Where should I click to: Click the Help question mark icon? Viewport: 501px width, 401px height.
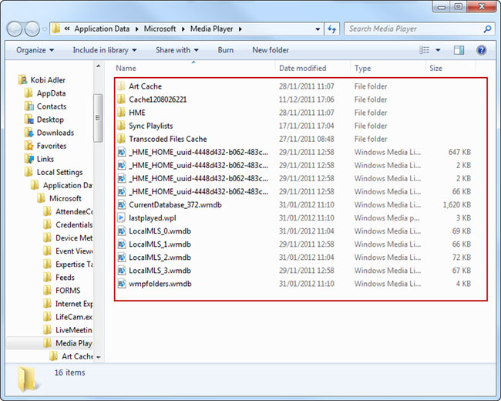(482, 50)
